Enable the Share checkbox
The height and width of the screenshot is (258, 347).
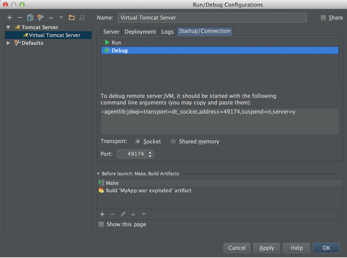(x=324, y=17)
